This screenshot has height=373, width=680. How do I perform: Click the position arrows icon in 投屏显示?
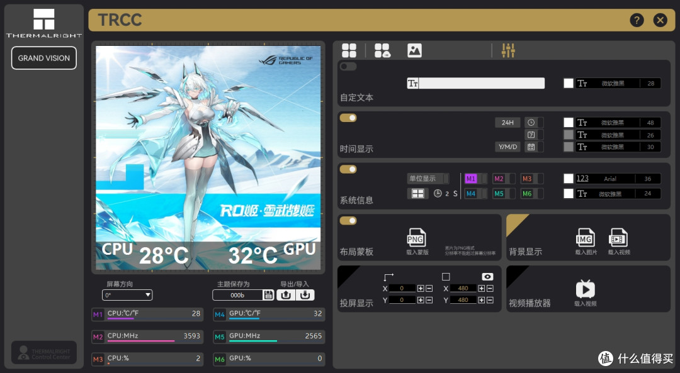click(x=388, y=276)
